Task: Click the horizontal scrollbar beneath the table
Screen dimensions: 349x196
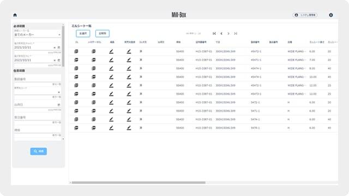Action: [x=139, y=183]
